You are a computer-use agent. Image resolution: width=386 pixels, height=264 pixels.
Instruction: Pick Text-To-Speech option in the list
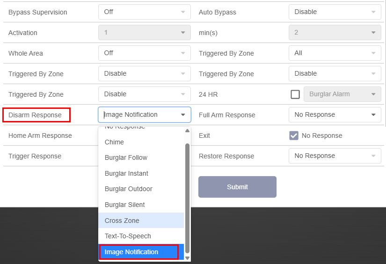coord(141,236)
